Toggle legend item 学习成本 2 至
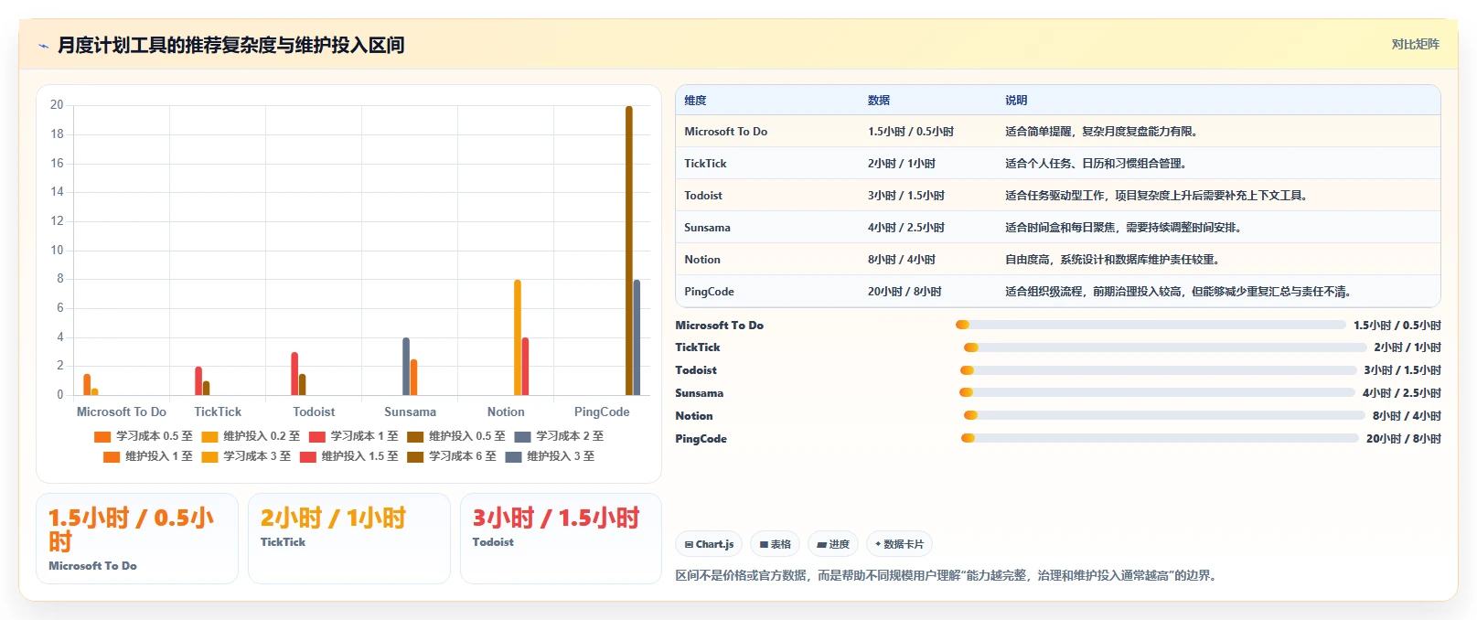Screen dimensions: 1477x620 click(559, 436)
